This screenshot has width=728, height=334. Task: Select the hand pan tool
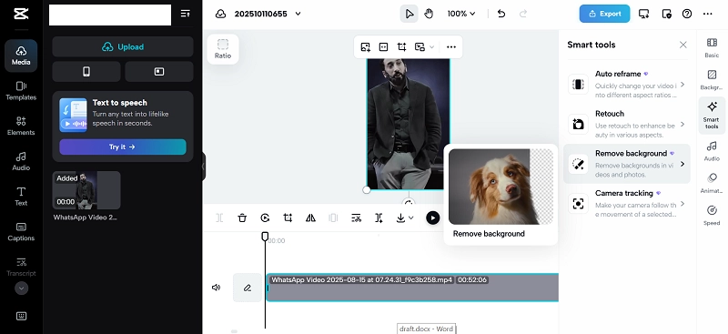tap(429, 14)
